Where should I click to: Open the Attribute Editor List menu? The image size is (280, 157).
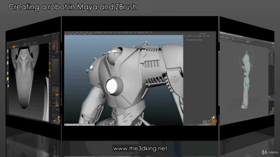coord(185,36)
